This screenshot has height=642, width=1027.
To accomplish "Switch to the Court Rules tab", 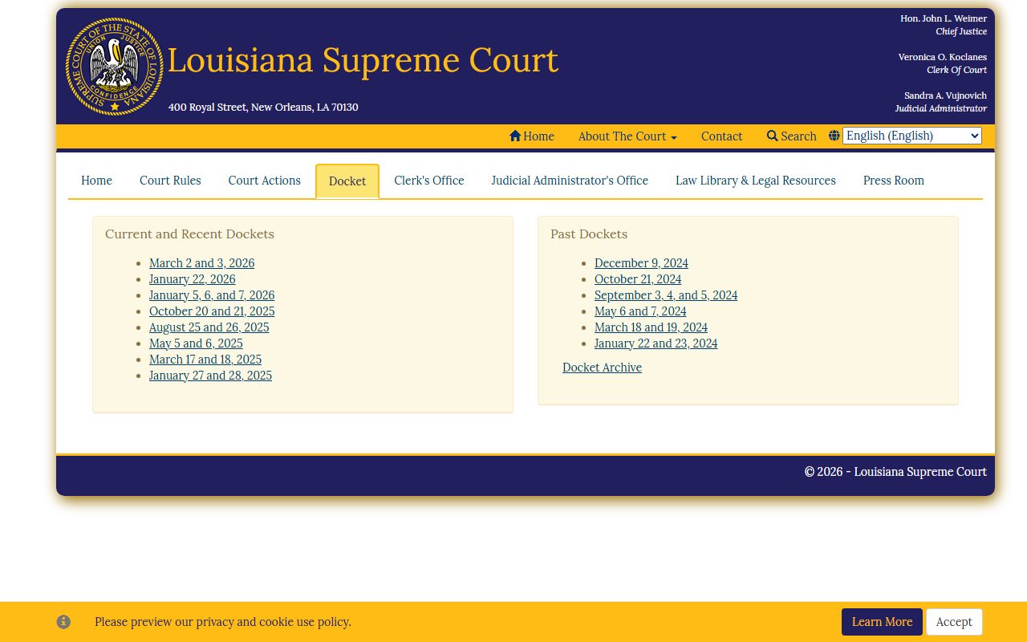I will pyautogui.click(x=170, y=181).
